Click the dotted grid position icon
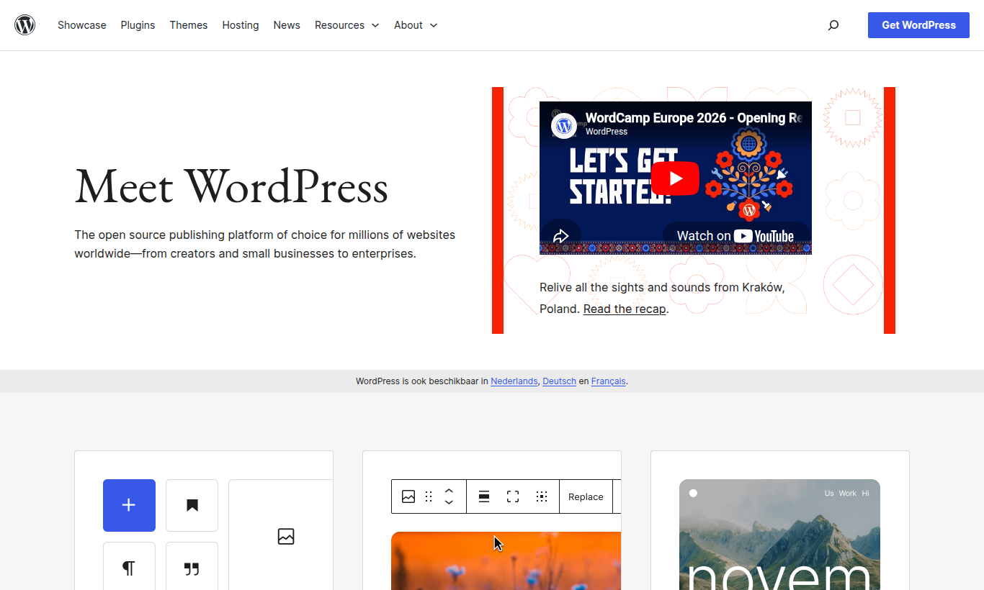This screenshot has width=984, height=590. pos(542,496)
